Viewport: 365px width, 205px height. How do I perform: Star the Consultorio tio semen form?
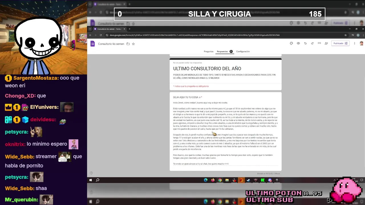tap(133, 44)
